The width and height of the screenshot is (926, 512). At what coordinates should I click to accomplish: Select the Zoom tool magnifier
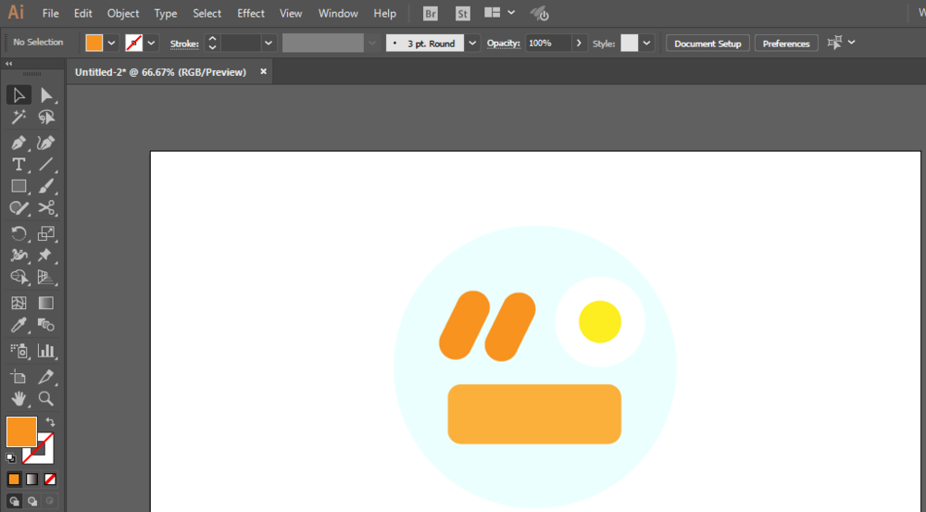[45, 399]
